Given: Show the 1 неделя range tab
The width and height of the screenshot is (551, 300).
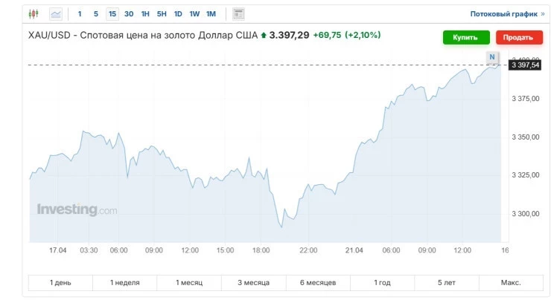Looking at the screenshot, I should pos(125,282).
